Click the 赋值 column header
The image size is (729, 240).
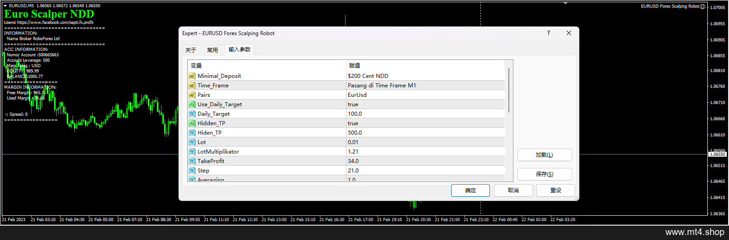coord(425,66)
